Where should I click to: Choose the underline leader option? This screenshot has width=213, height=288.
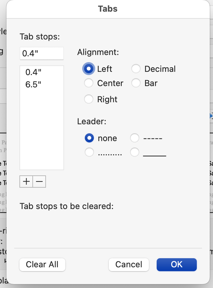pos(135,152)
